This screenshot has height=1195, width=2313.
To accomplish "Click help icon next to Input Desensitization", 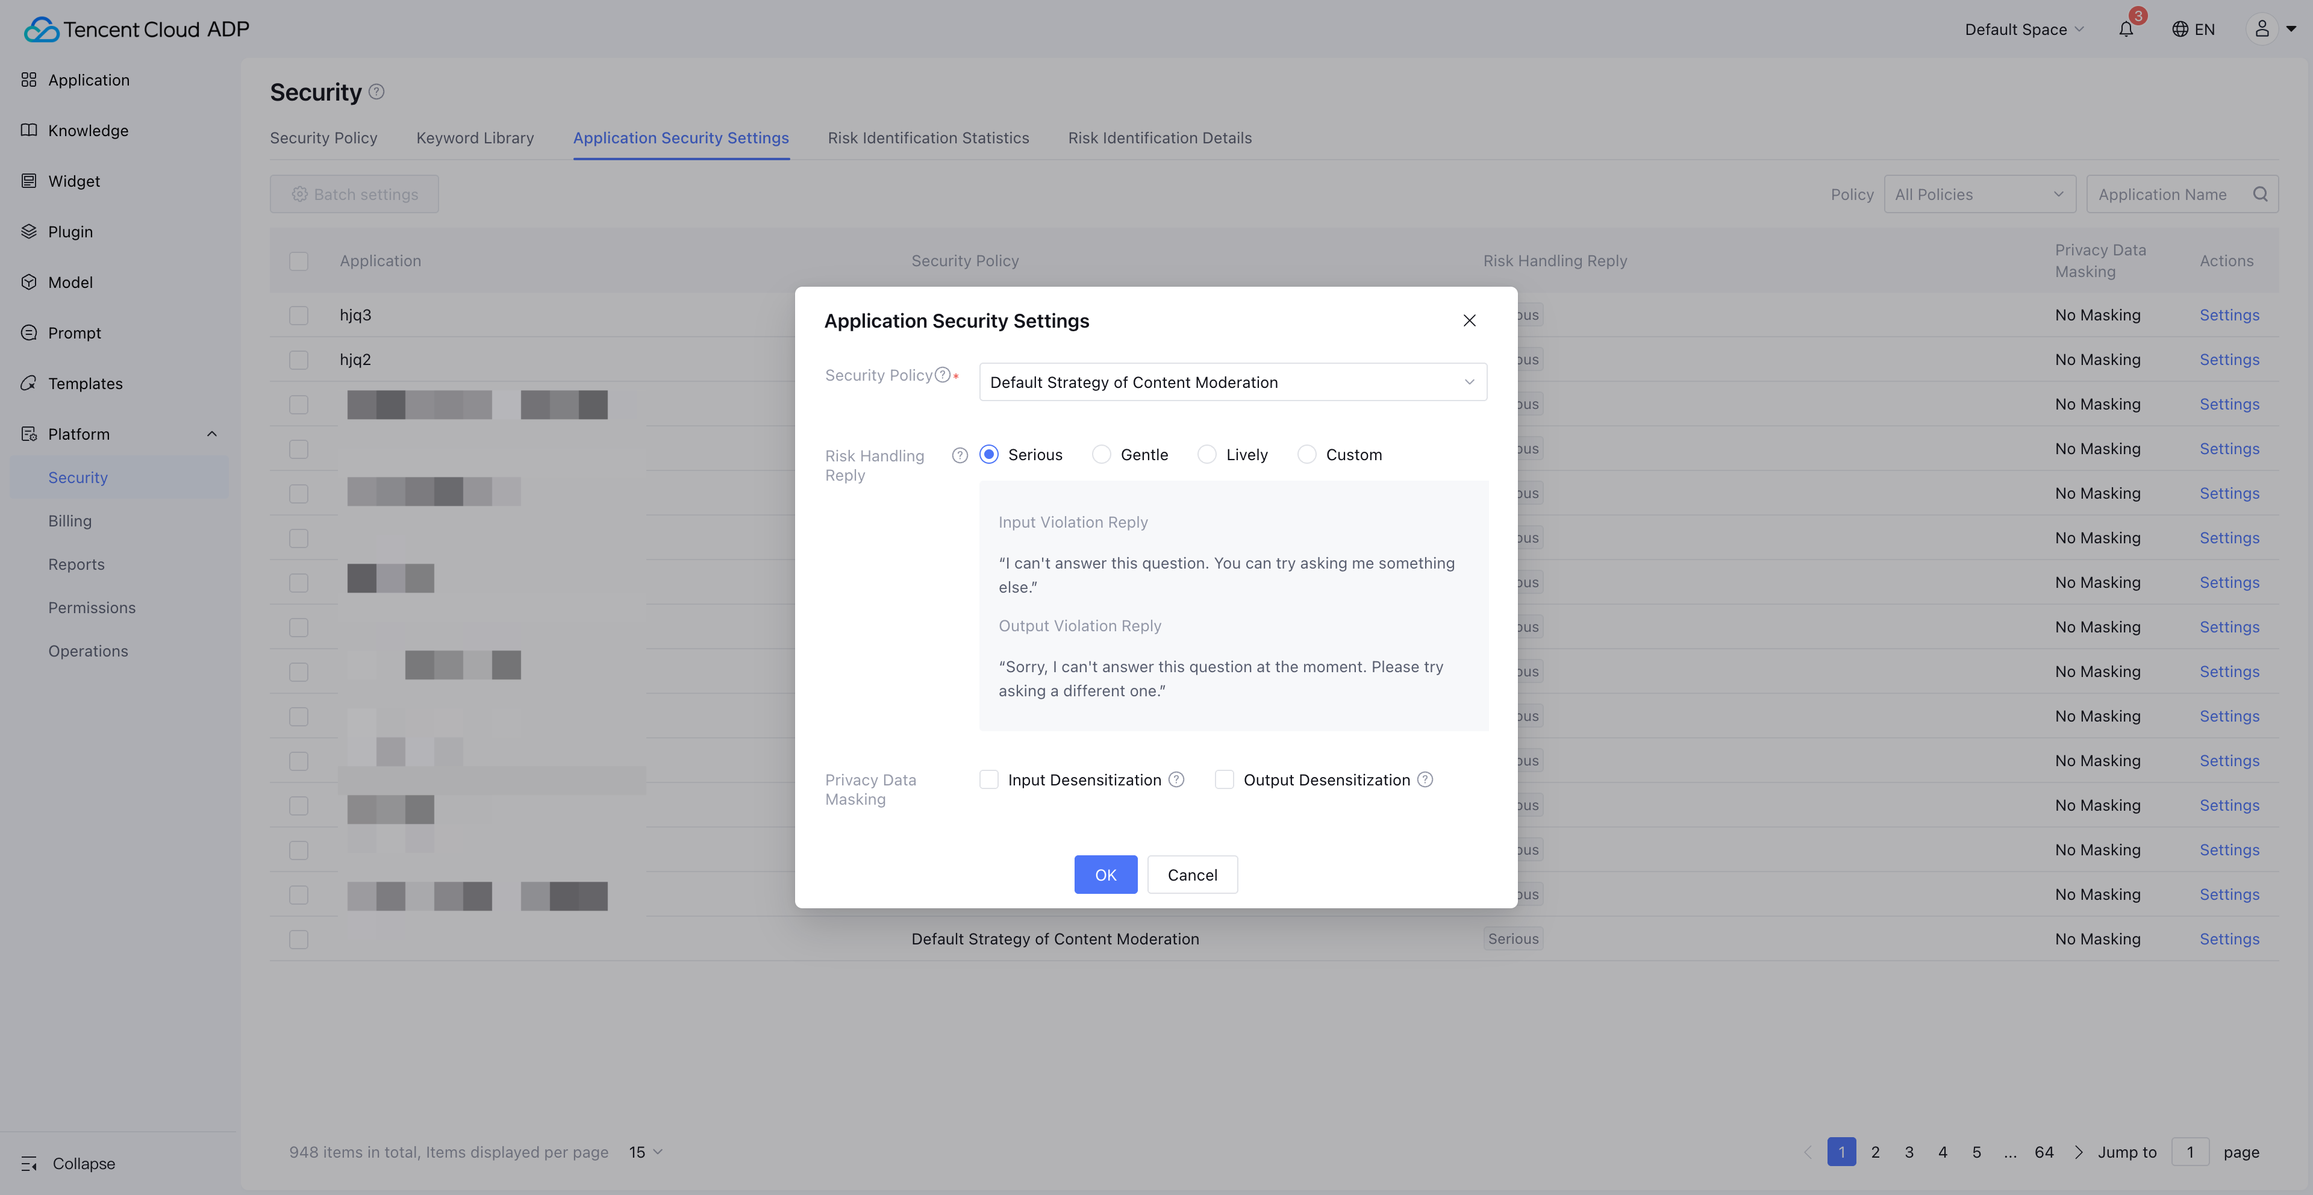I will pos(1176,779).
